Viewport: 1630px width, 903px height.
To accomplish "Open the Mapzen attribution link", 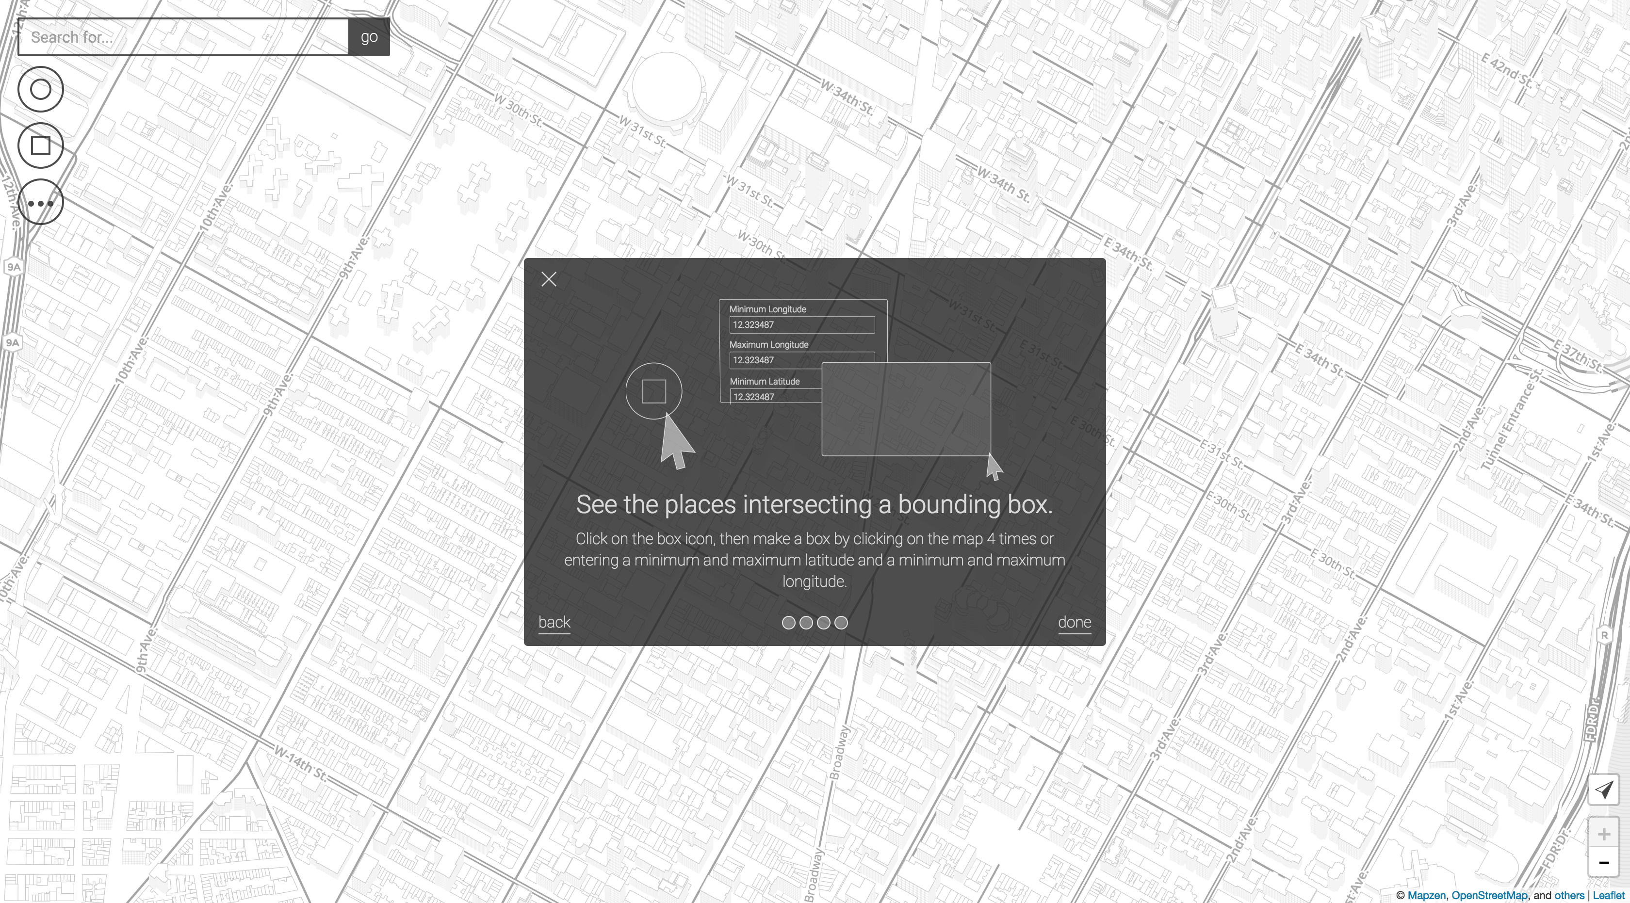I will pos(1426,895).
